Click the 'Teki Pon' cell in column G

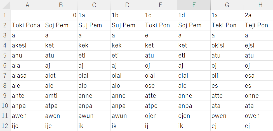pos(227,25)
